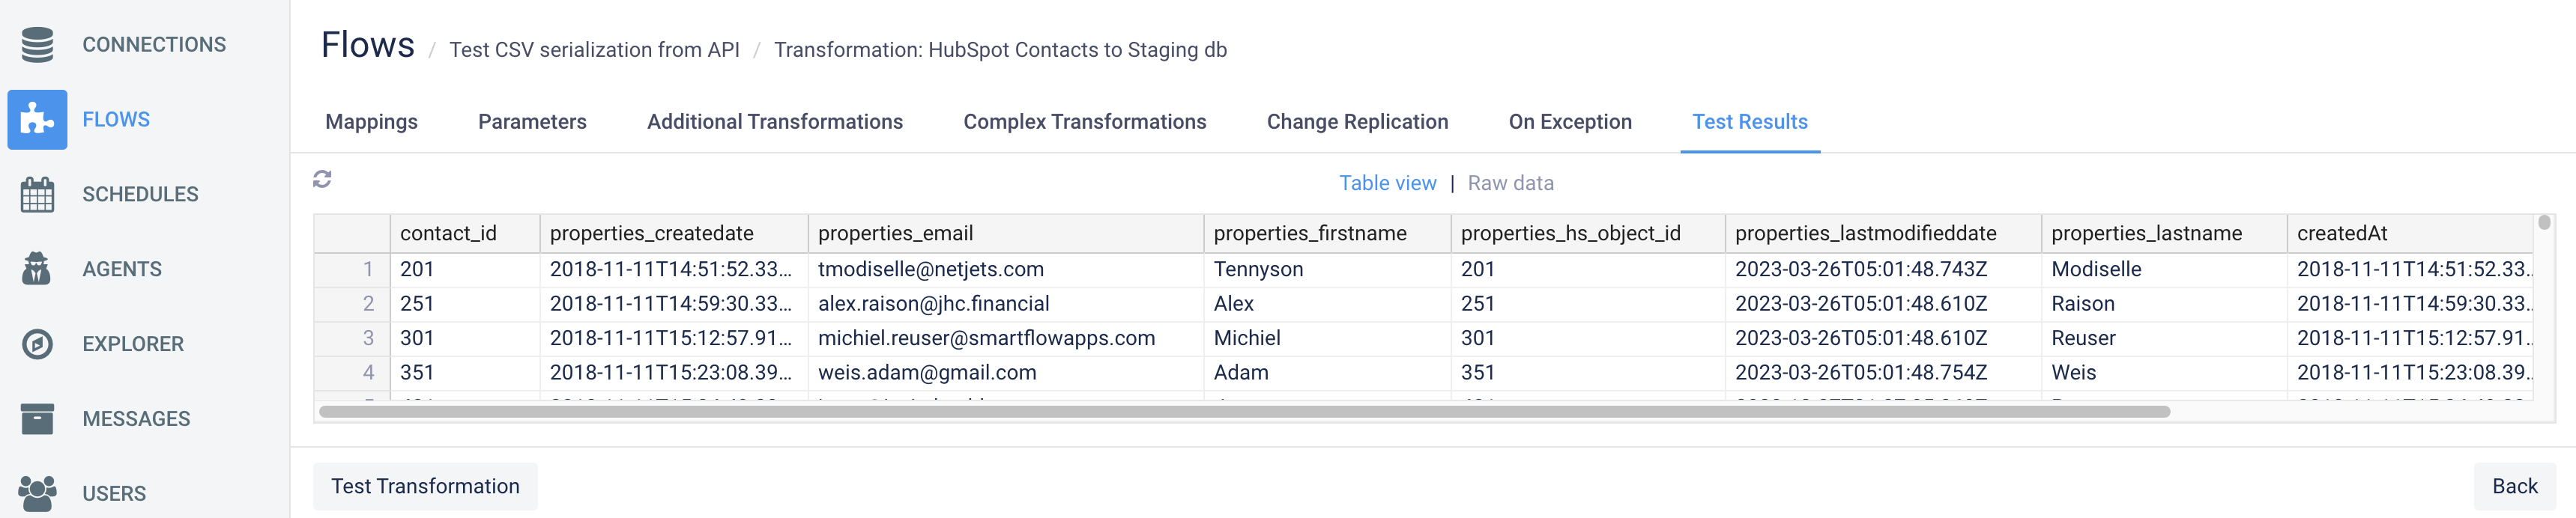The height and width of the screenshot is (518, 2576).
Task: Click the Flows puzzle piece icon
Action: pyautogui.click(x=37, y=119)
